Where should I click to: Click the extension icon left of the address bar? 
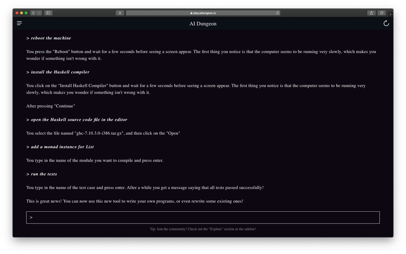120,13
